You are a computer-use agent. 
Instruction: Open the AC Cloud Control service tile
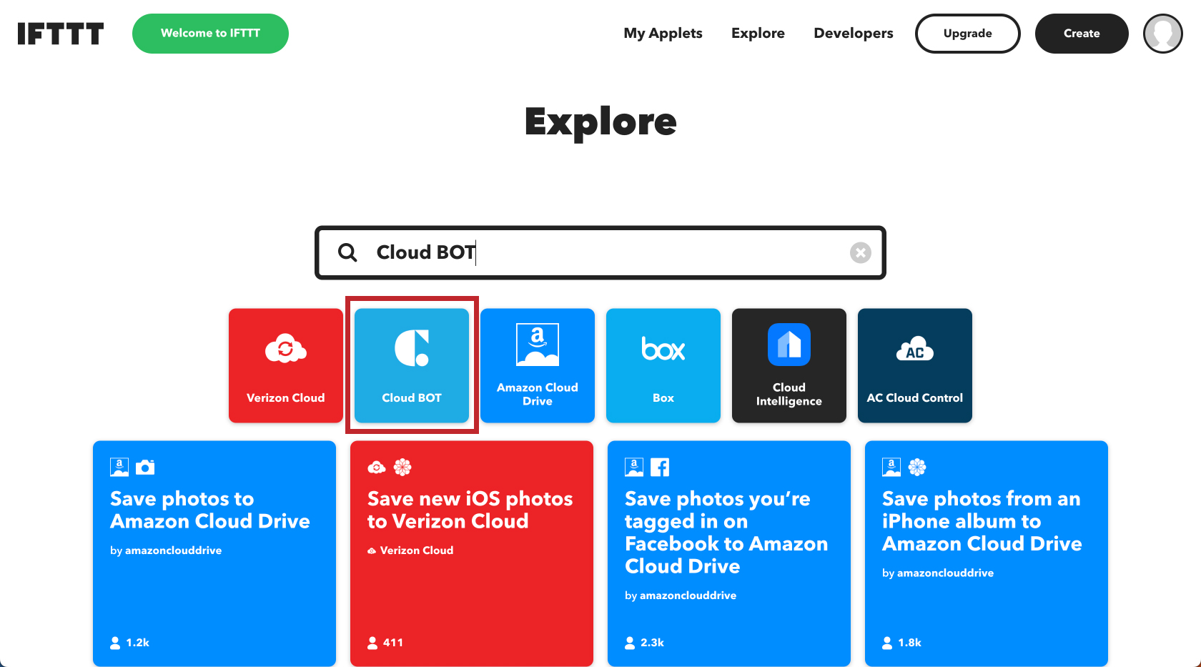915,365
